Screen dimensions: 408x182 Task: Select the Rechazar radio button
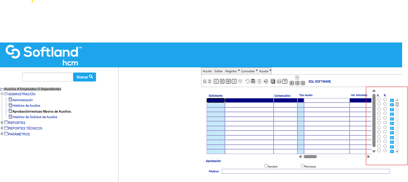(303, 166)
